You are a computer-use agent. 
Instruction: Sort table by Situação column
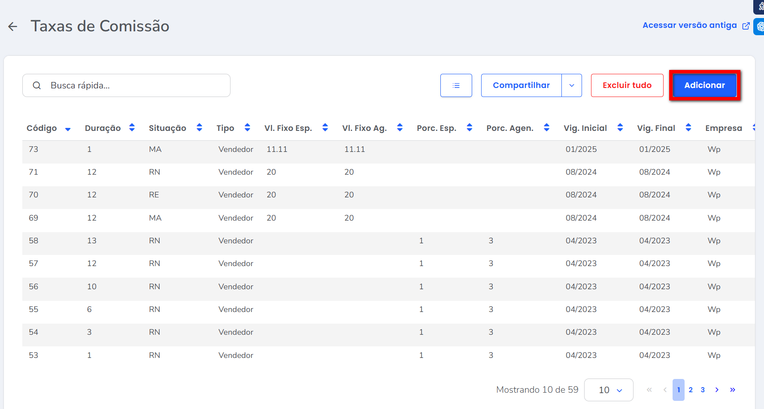pos(199,127)
